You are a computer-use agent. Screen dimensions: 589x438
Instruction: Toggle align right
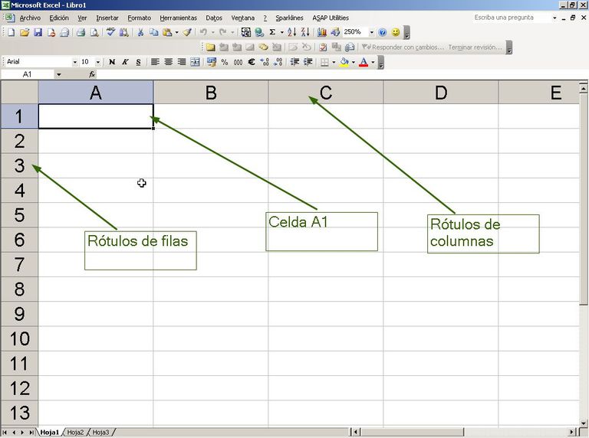pyautogui.click(x=182, y=62)
